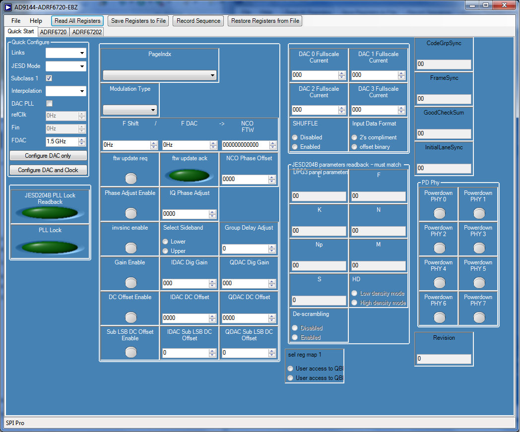Click Save Registers to File button
520x432 pixels.
(138, 21)
